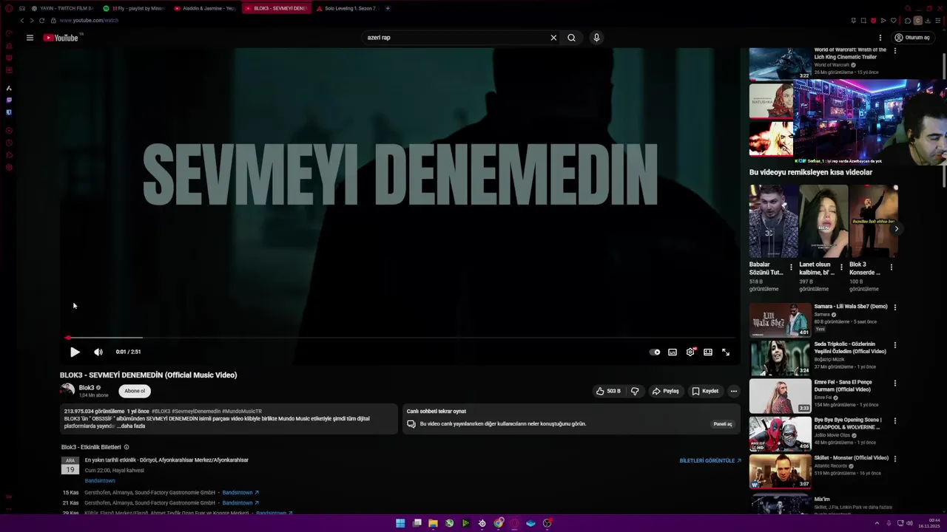Screen dimensions: 947x532
Task: Toggle the autoplay switch in the player
Action: pos(655,352)
